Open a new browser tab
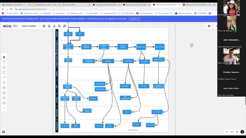246x138 pixels. point(214,5)
